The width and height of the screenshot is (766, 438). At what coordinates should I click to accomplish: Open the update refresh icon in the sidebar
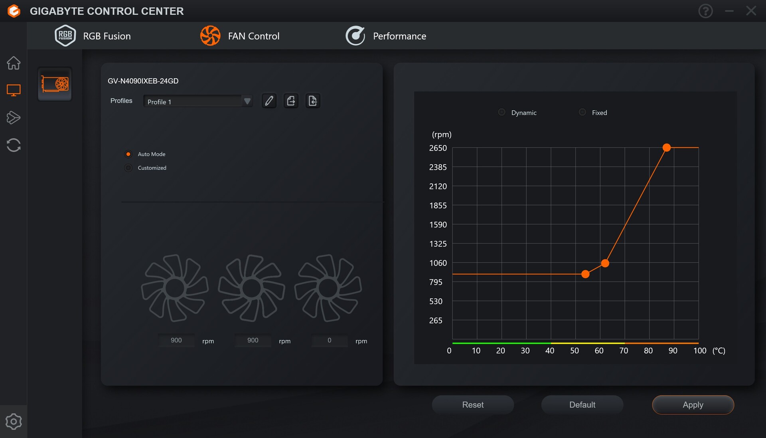[x=14, y=145]
